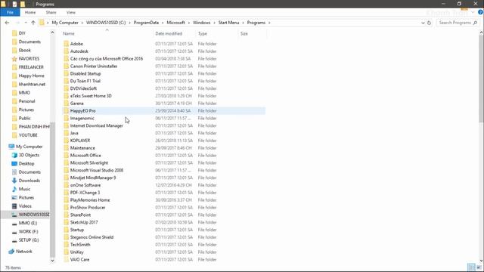Click My Computer in address path

pos(65,23)
